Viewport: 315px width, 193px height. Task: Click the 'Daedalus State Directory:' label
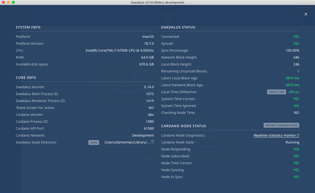pos(36,142)
